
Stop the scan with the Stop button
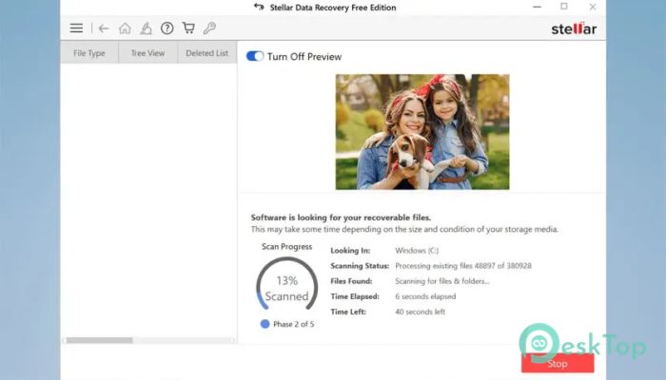pos(558,363)
